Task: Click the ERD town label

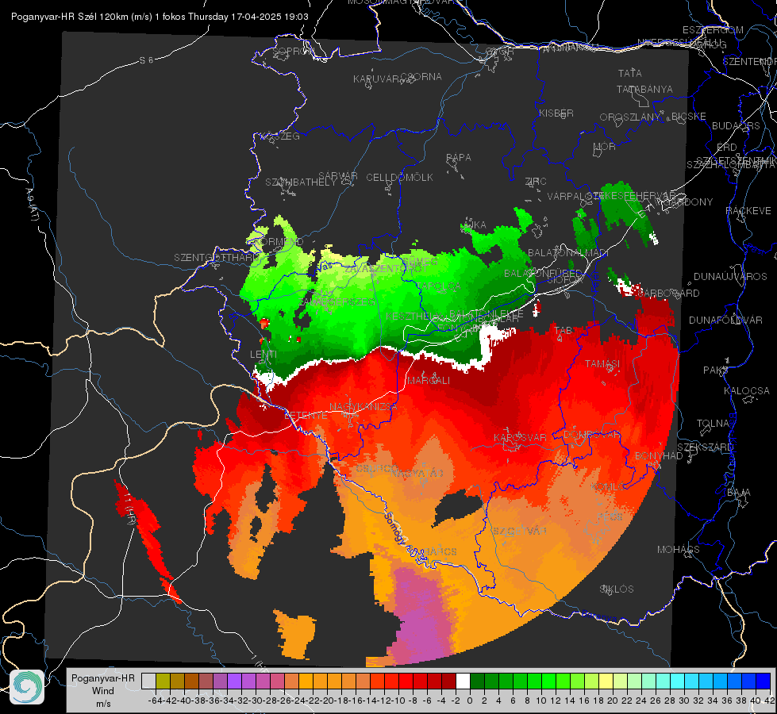Action: tap(726, 148)
